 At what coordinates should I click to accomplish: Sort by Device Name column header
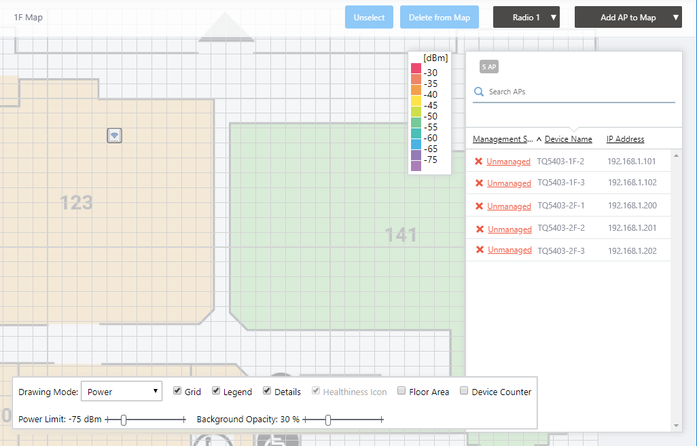coord(568,139)
